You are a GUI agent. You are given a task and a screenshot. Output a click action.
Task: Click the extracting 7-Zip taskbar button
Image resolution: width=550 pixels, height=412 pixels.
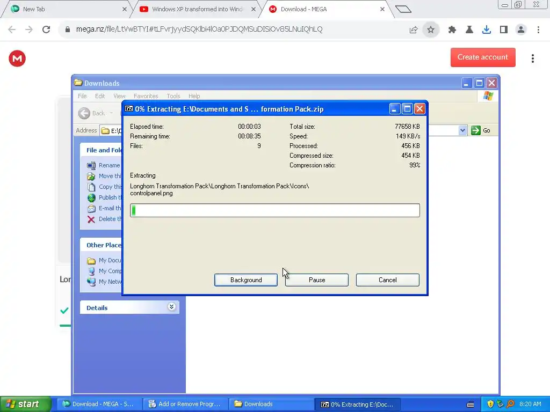click(358, 404)
